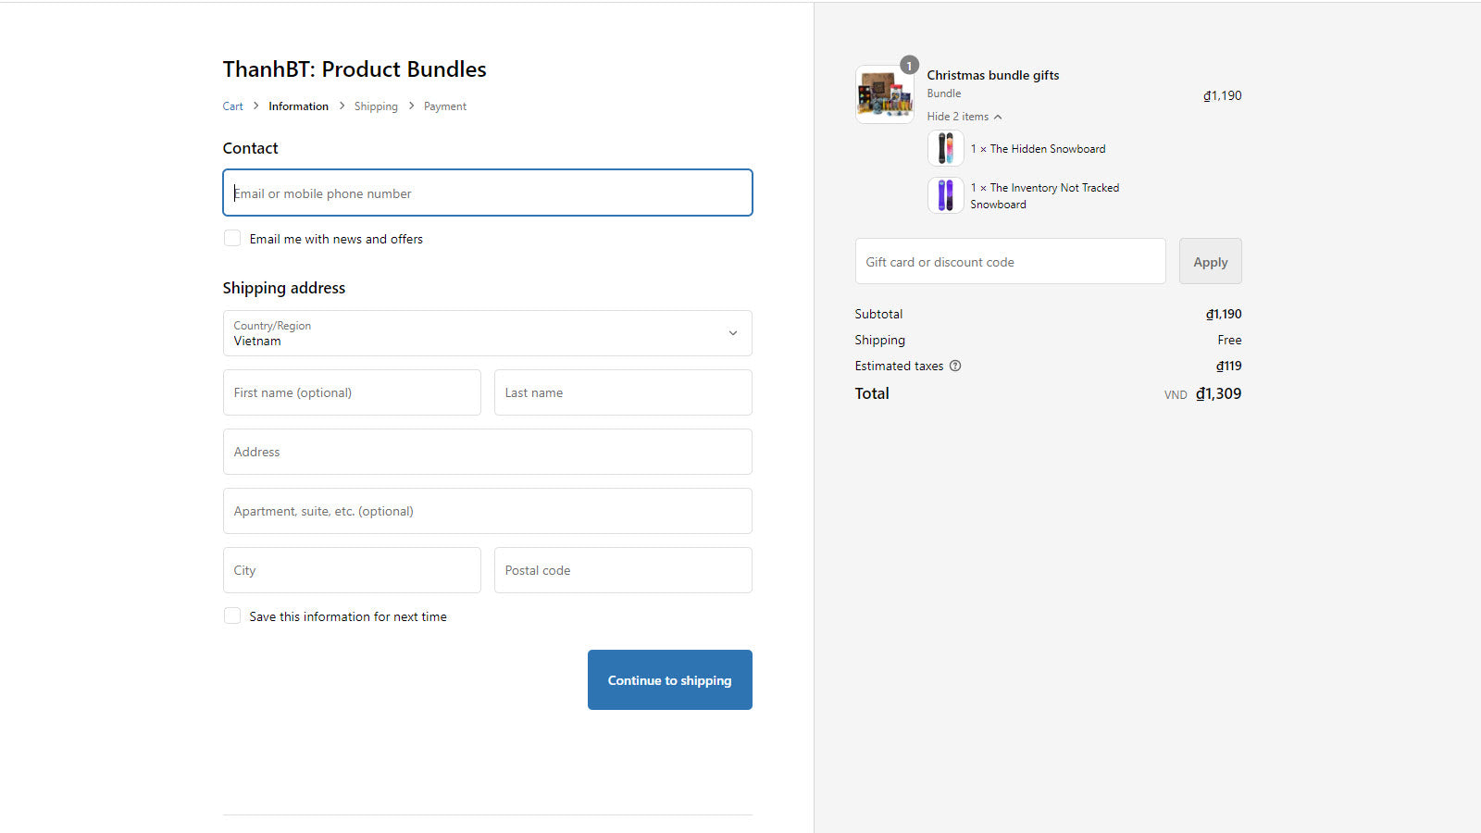
Task: Click the quantity badge on bundle image
Action: (909, 66)
